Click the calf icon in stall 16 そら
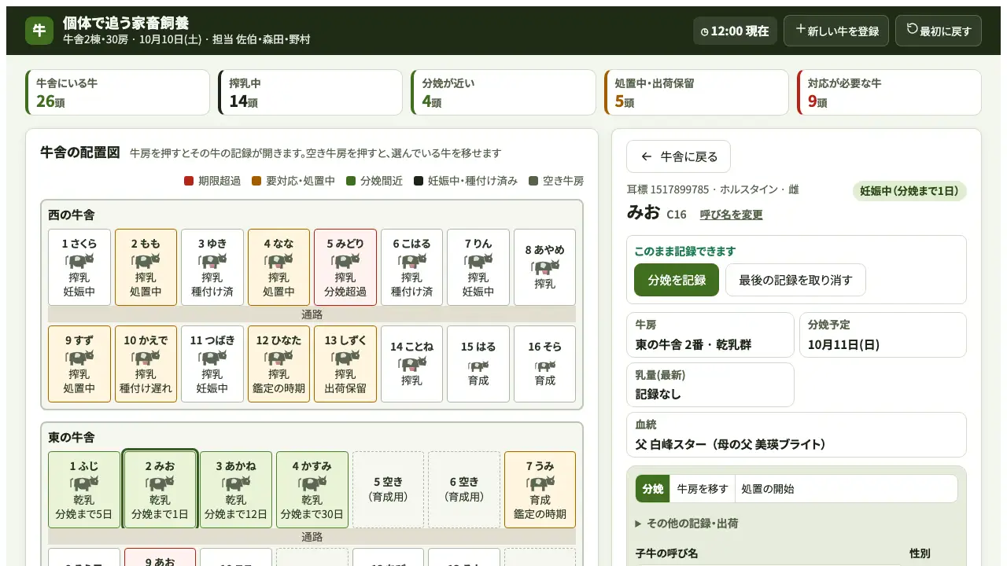This screenshot has height=566, width=1007. point(544,366)
